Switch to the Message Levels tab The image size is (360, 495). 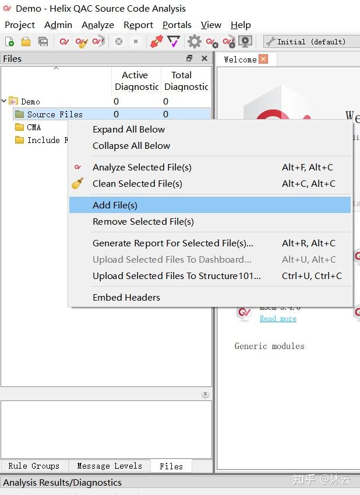[110, 466]
